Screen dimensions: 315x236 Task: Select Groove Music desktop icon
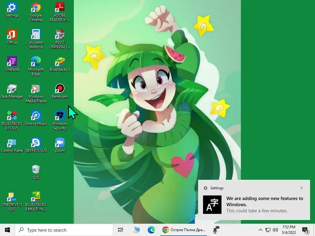point(36,118)
